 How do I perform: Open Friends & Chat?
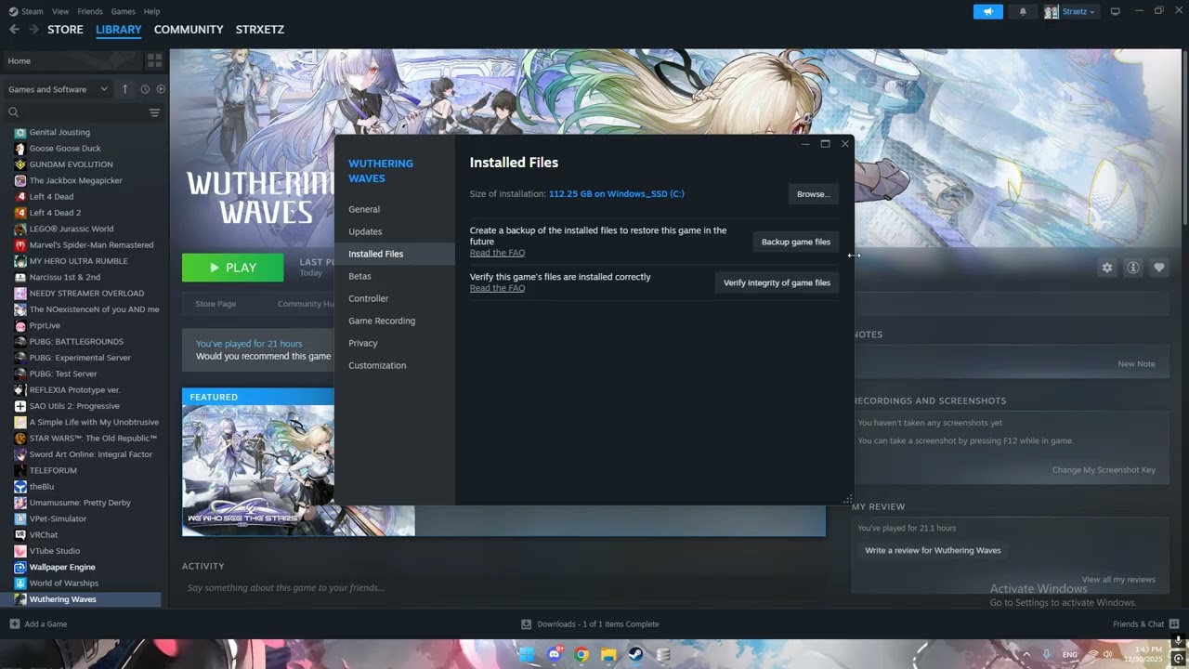[x=1145, y=624]
